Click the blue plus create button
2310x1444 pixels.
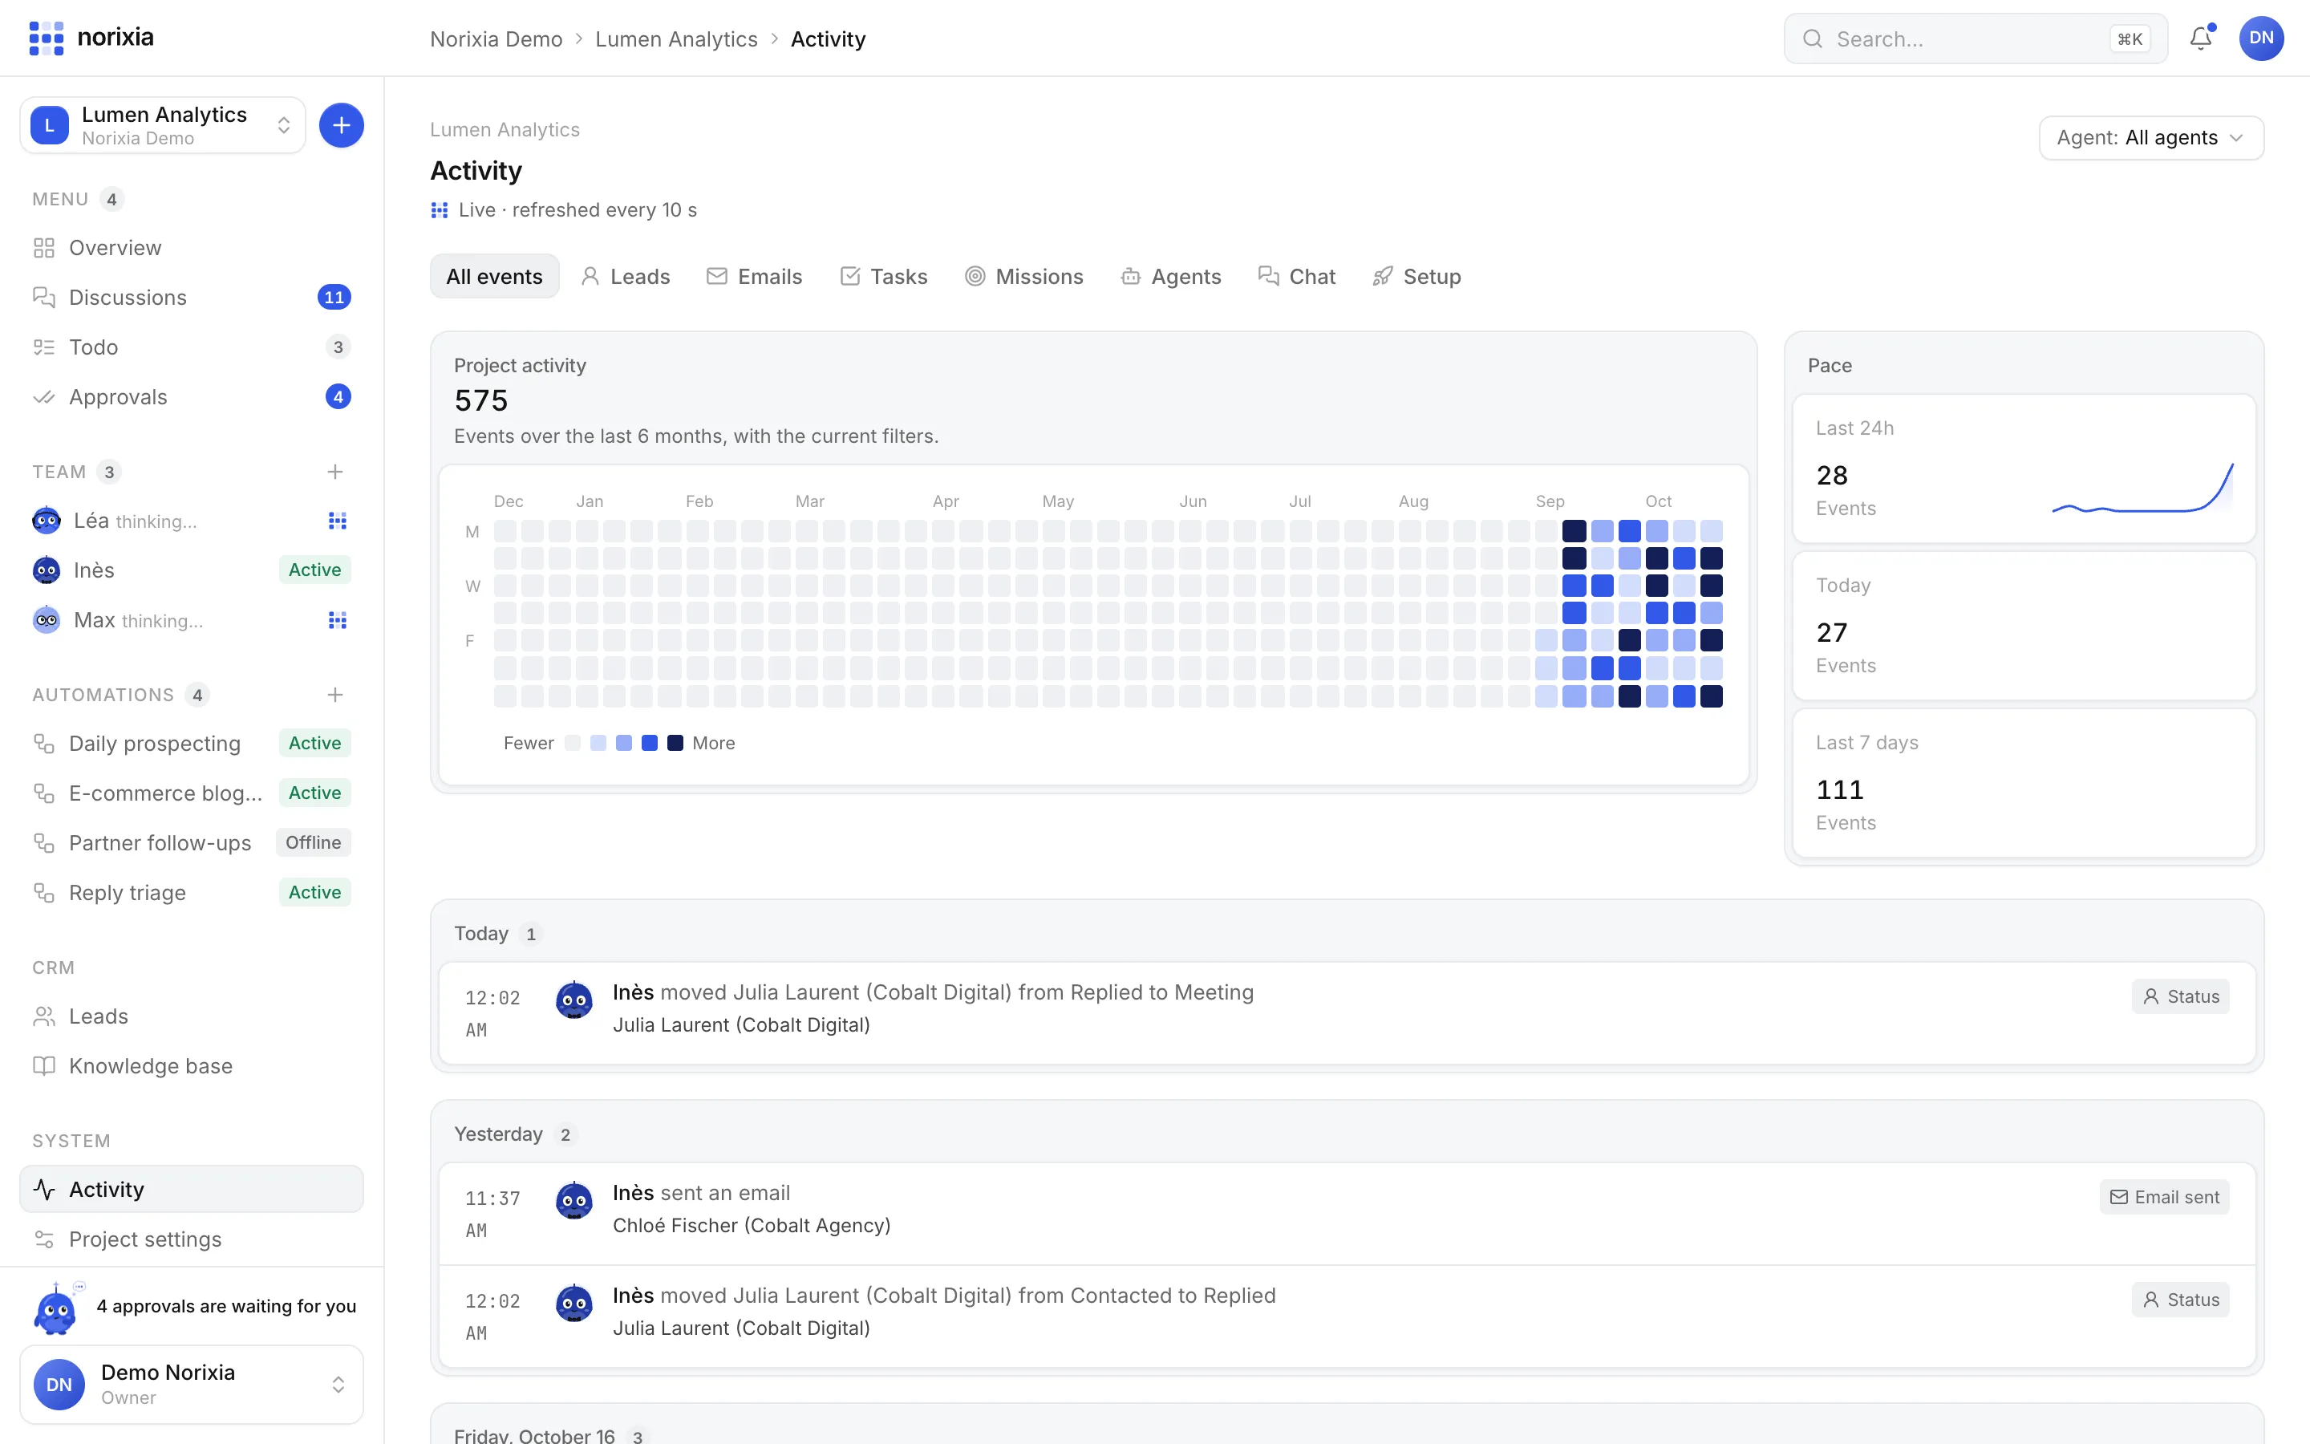click(341, 125)
